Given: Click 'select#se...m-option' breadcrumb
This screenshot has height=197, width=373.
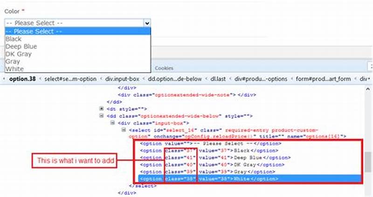Looking at the screenshot, I should 70,79.
